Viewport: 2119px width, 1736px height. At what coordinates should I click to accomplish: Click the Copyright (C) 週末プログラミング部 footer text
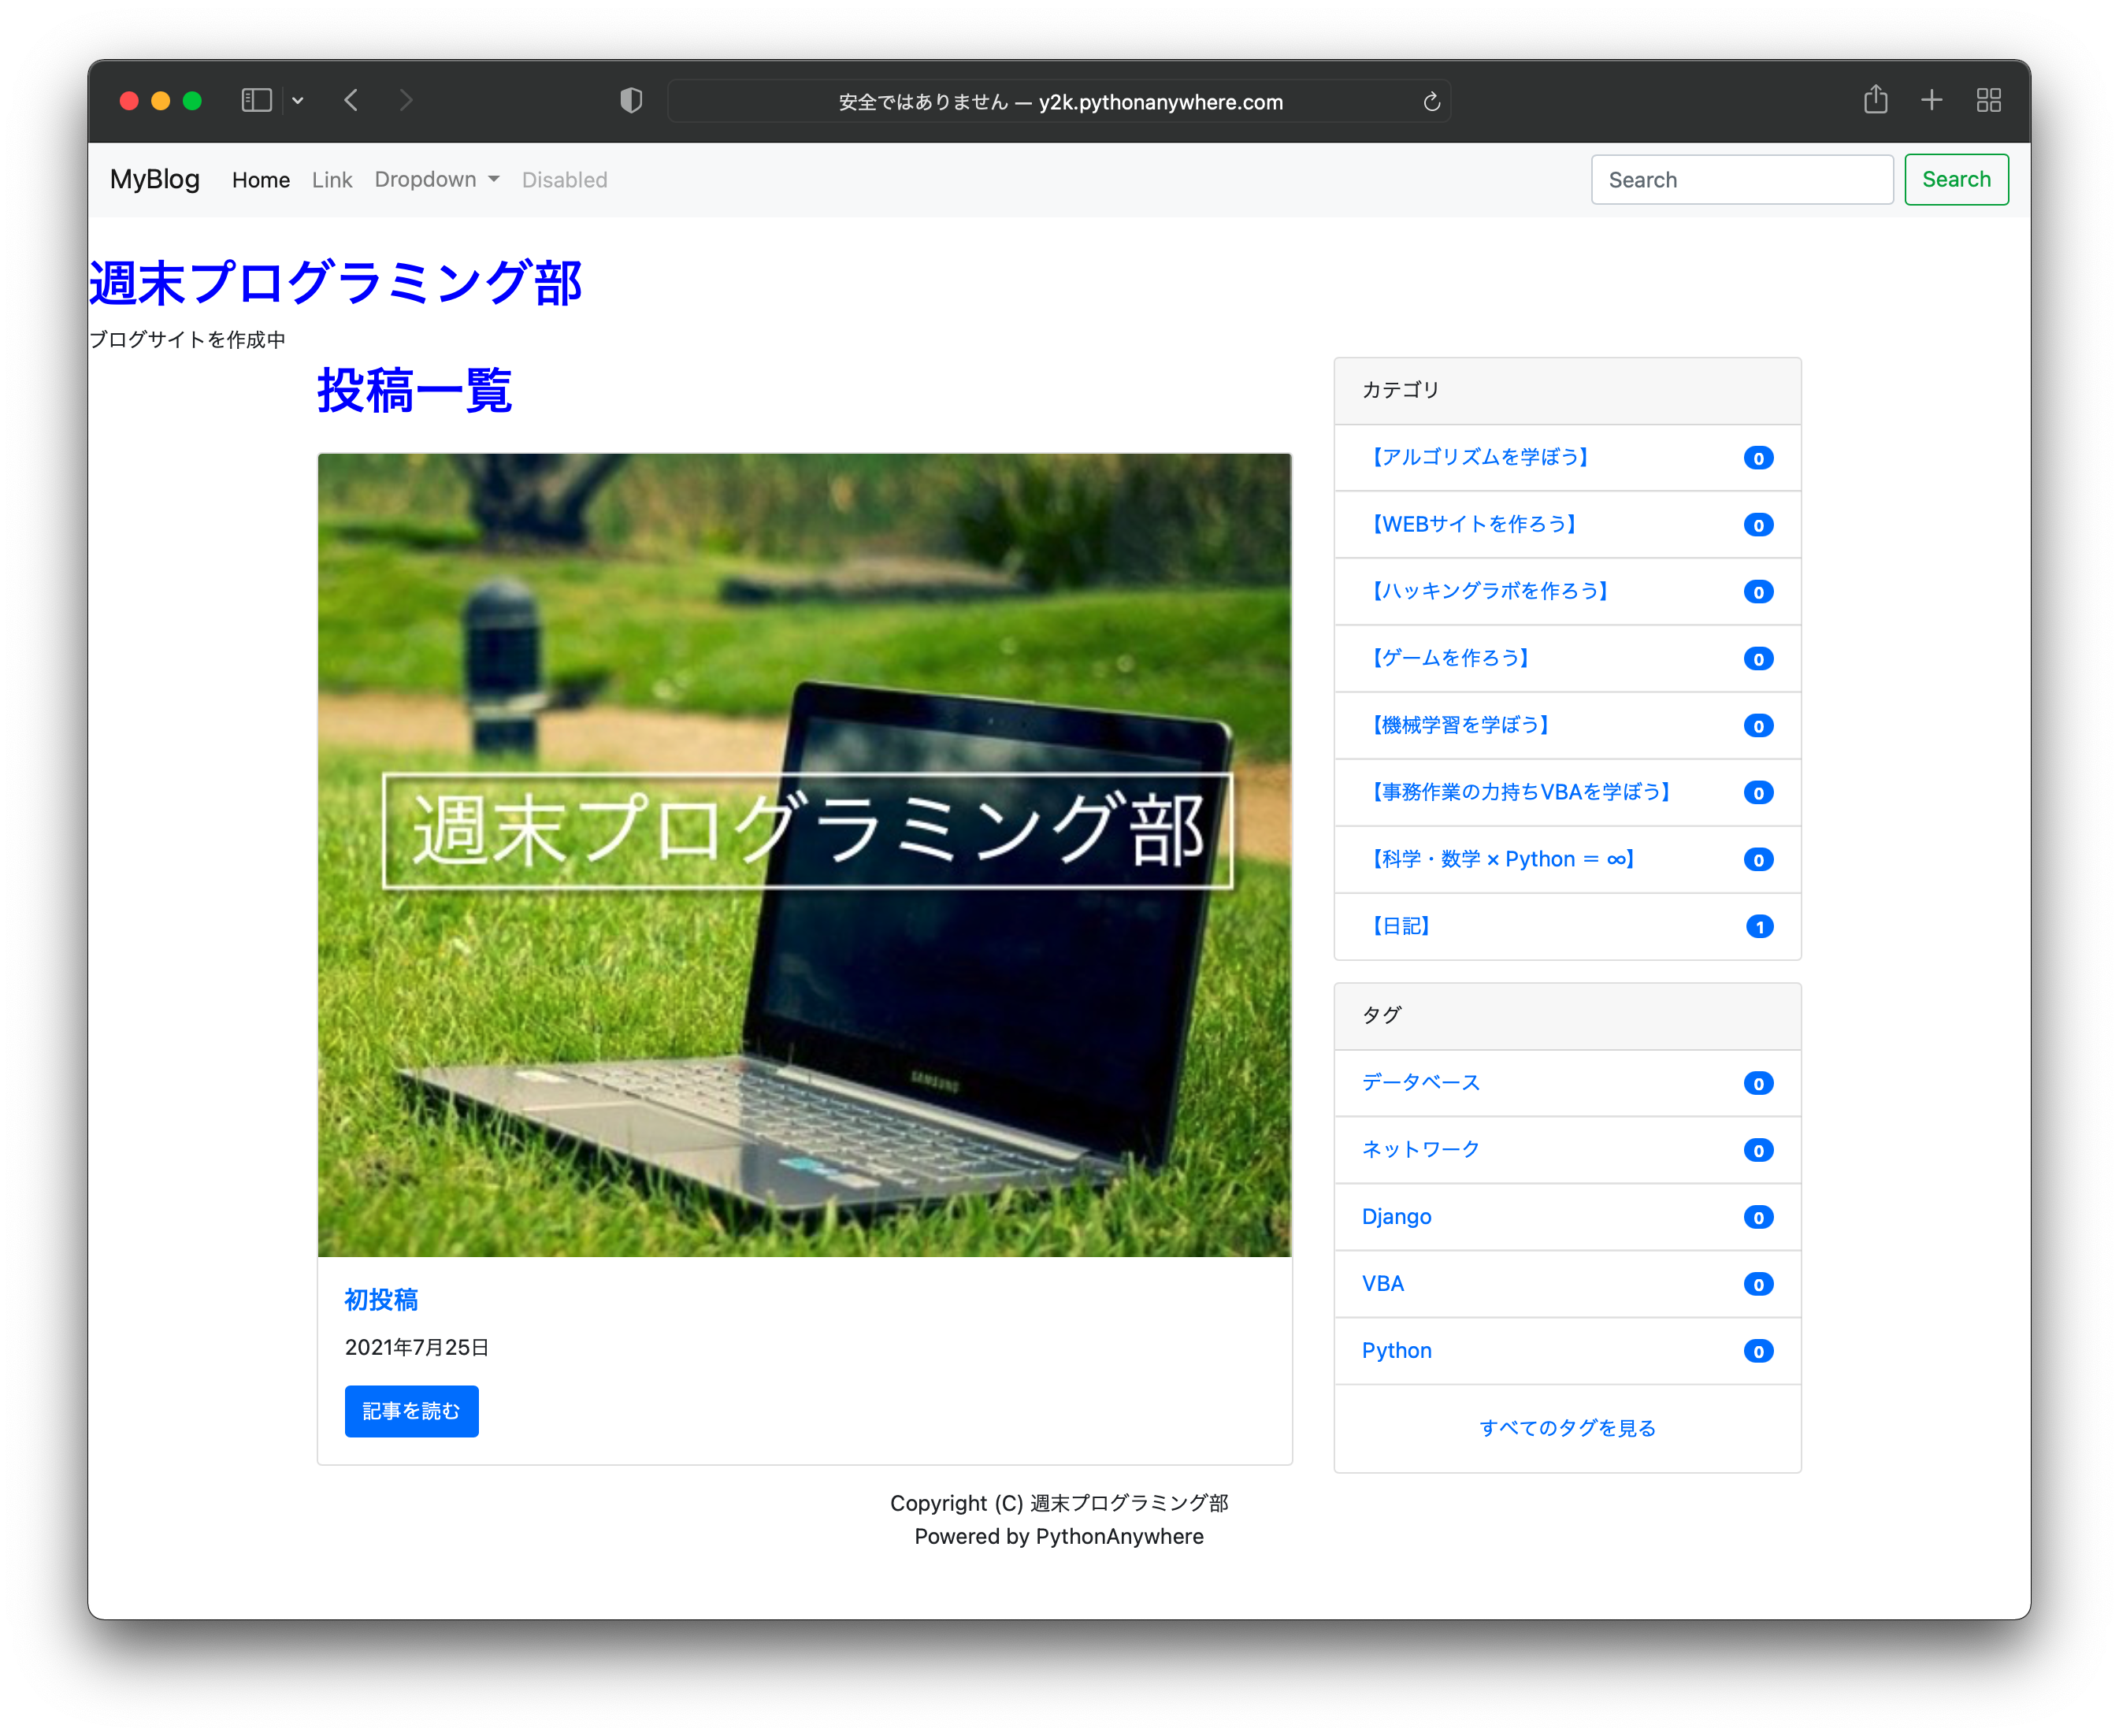1059,1503
